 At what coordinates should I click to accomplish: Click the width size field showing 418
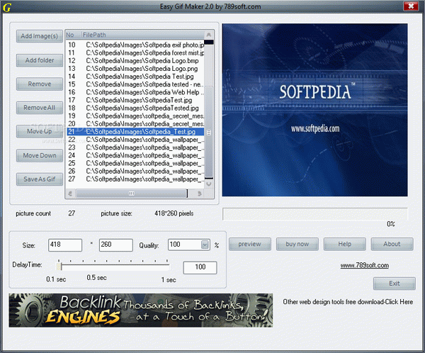tap(65, 245)
